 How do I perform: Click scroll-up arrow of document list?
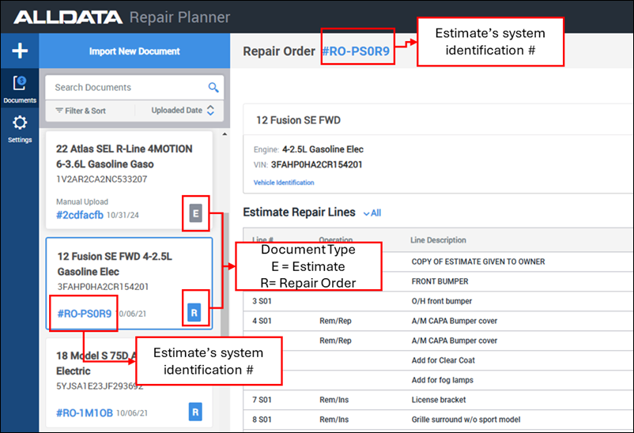[x=225, y=134]
